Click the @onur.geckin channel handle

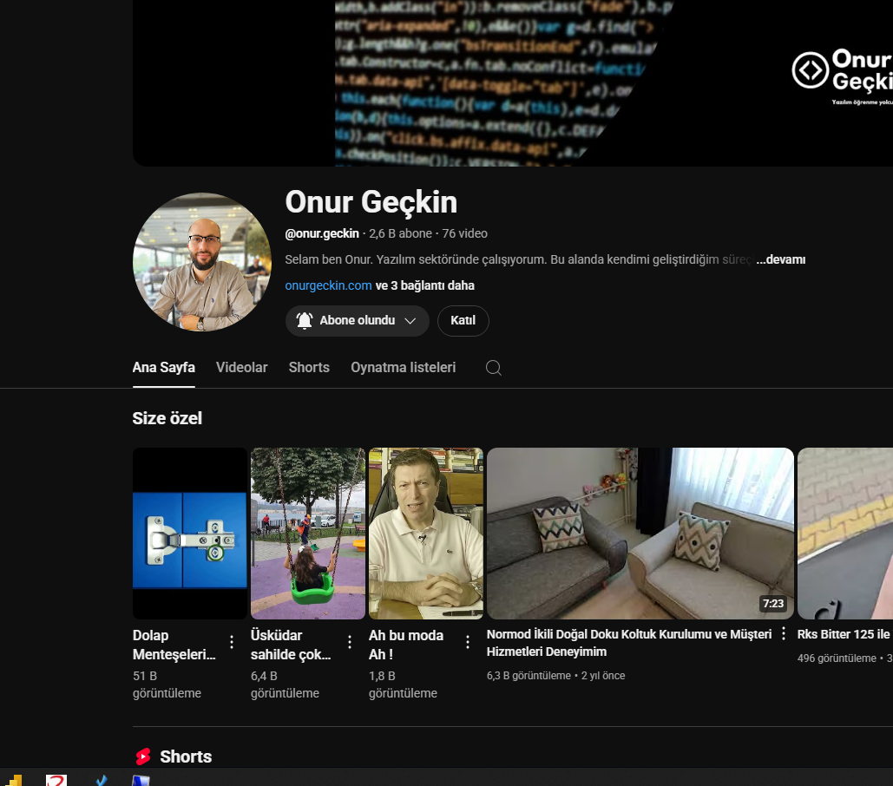pos(322,233)
